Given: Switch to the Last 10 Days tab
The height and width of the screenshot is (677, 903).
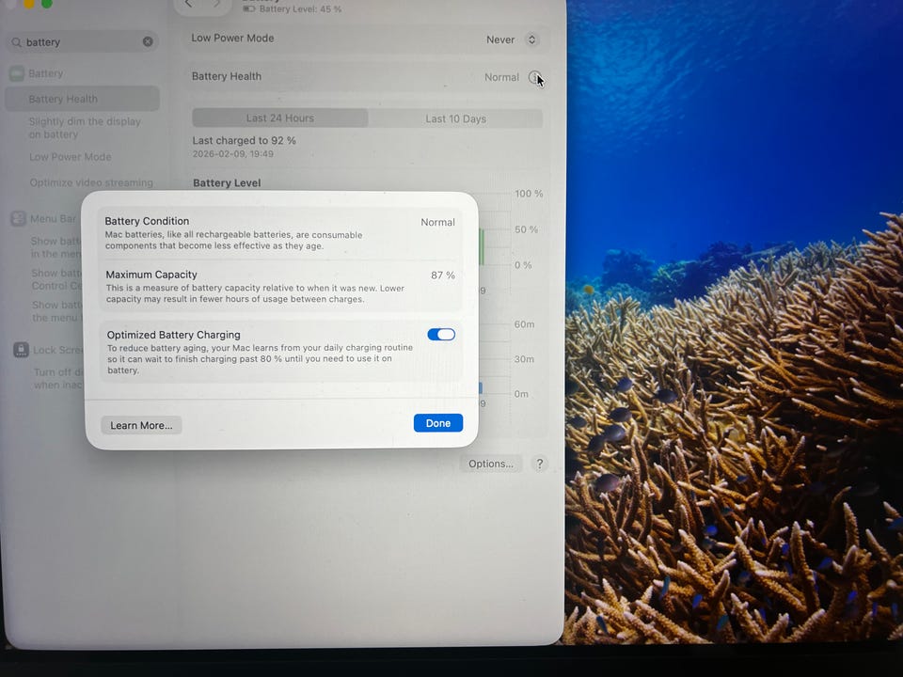Looking at the screenshot, I should (455, 118).
